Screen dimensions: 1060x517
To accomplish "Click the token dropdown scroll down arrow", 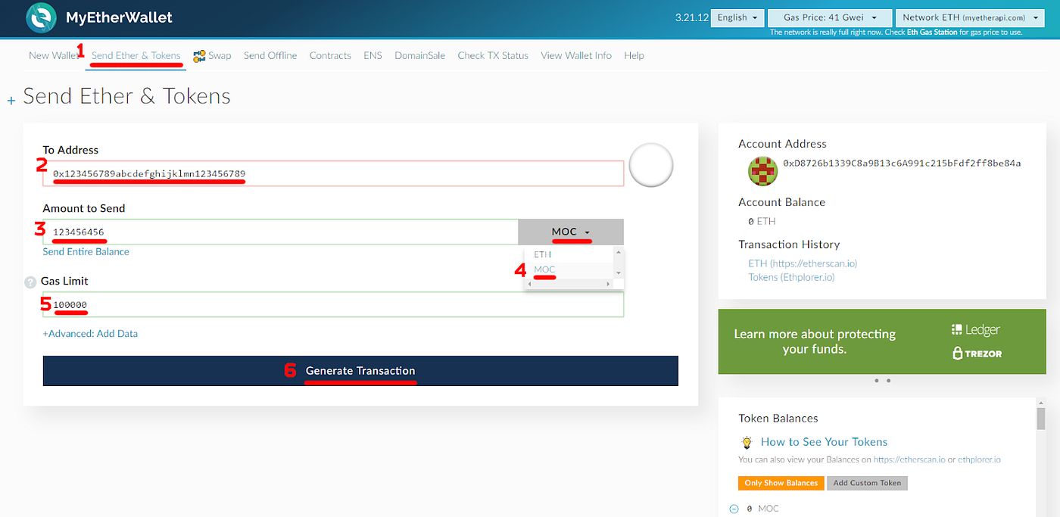I will [619, 273].
